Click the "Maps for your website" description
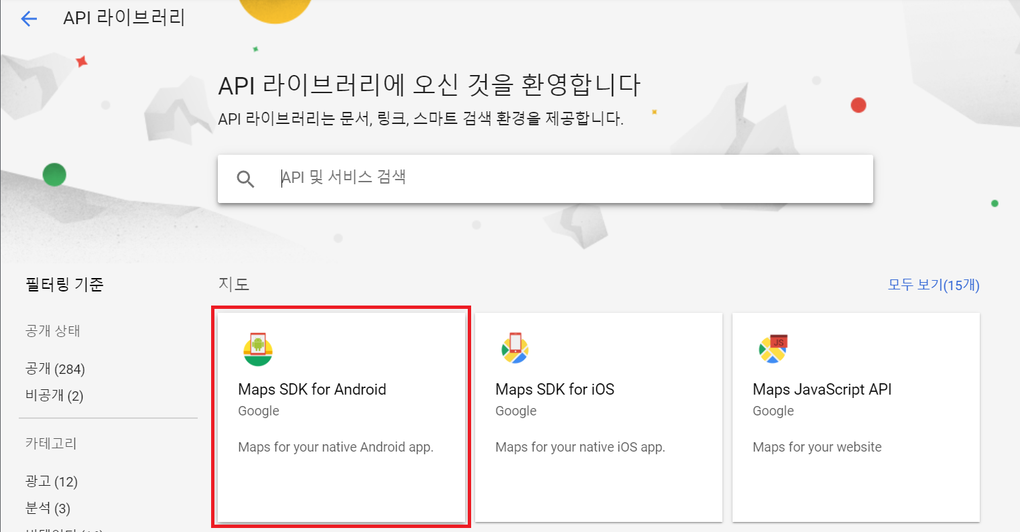Screen dimensions: 1020x532 pos(817,447)
